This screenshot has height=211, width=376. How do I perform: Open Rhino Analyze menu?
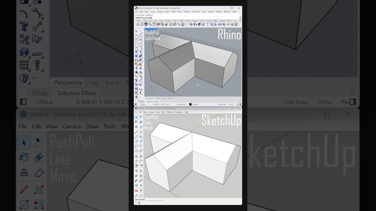pyautogui.click(x=211, y=12)
